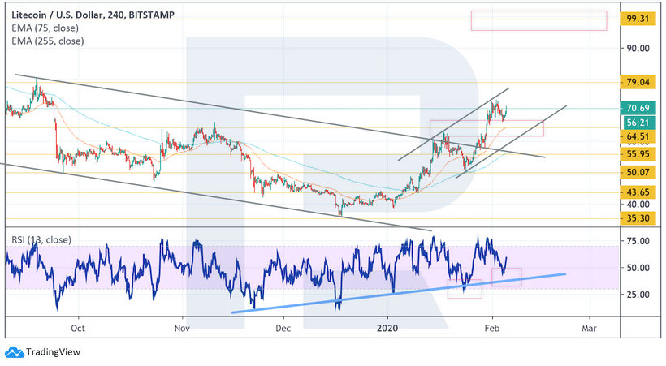
Task: Select the 50.07 price level label
Action: coord(638,172)
